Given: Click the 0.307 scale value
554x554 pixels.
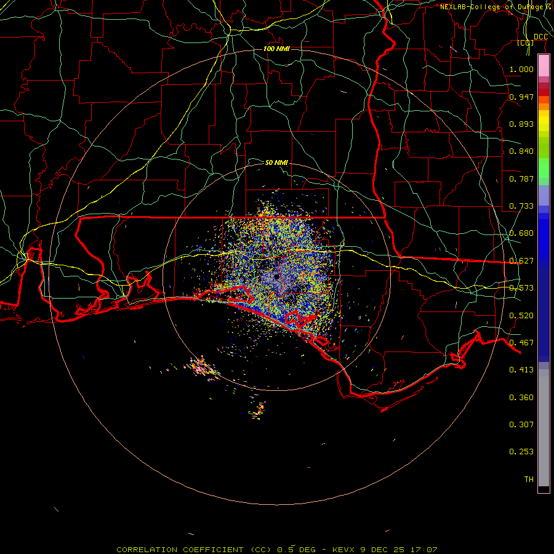Looking at the screenshot, I should 521,424.
